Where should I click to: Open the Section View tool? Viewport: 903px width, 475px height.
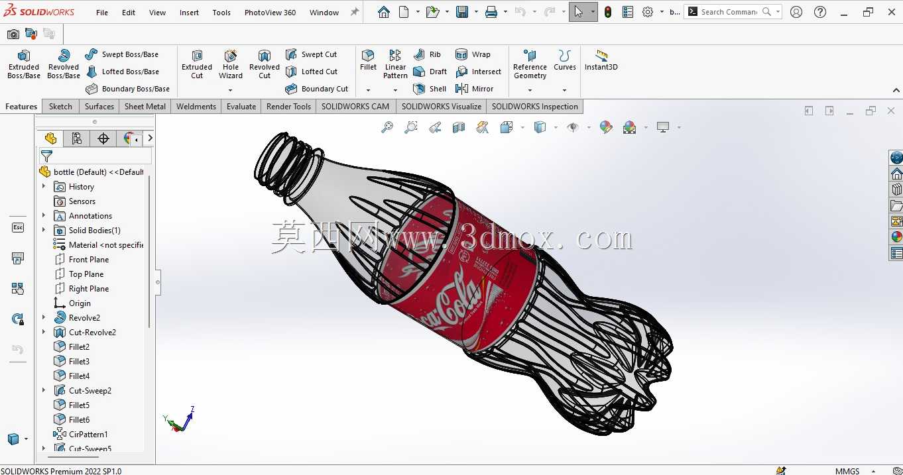click(459, 127)
